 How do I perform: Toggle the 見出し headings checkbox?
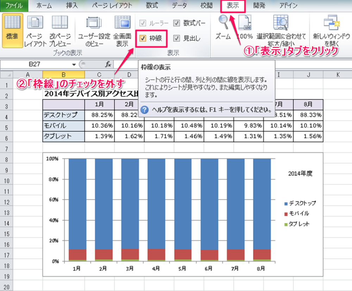tap(177, 38)
